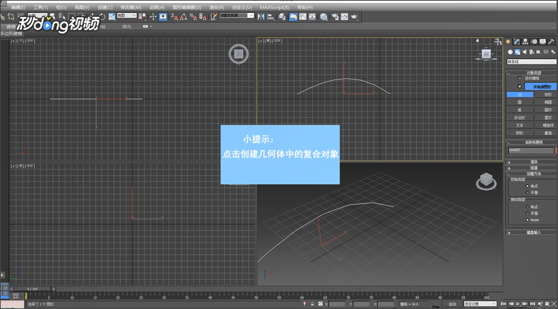
Task: Select the Shapes category icon
Action: click(x=517, y=52)
